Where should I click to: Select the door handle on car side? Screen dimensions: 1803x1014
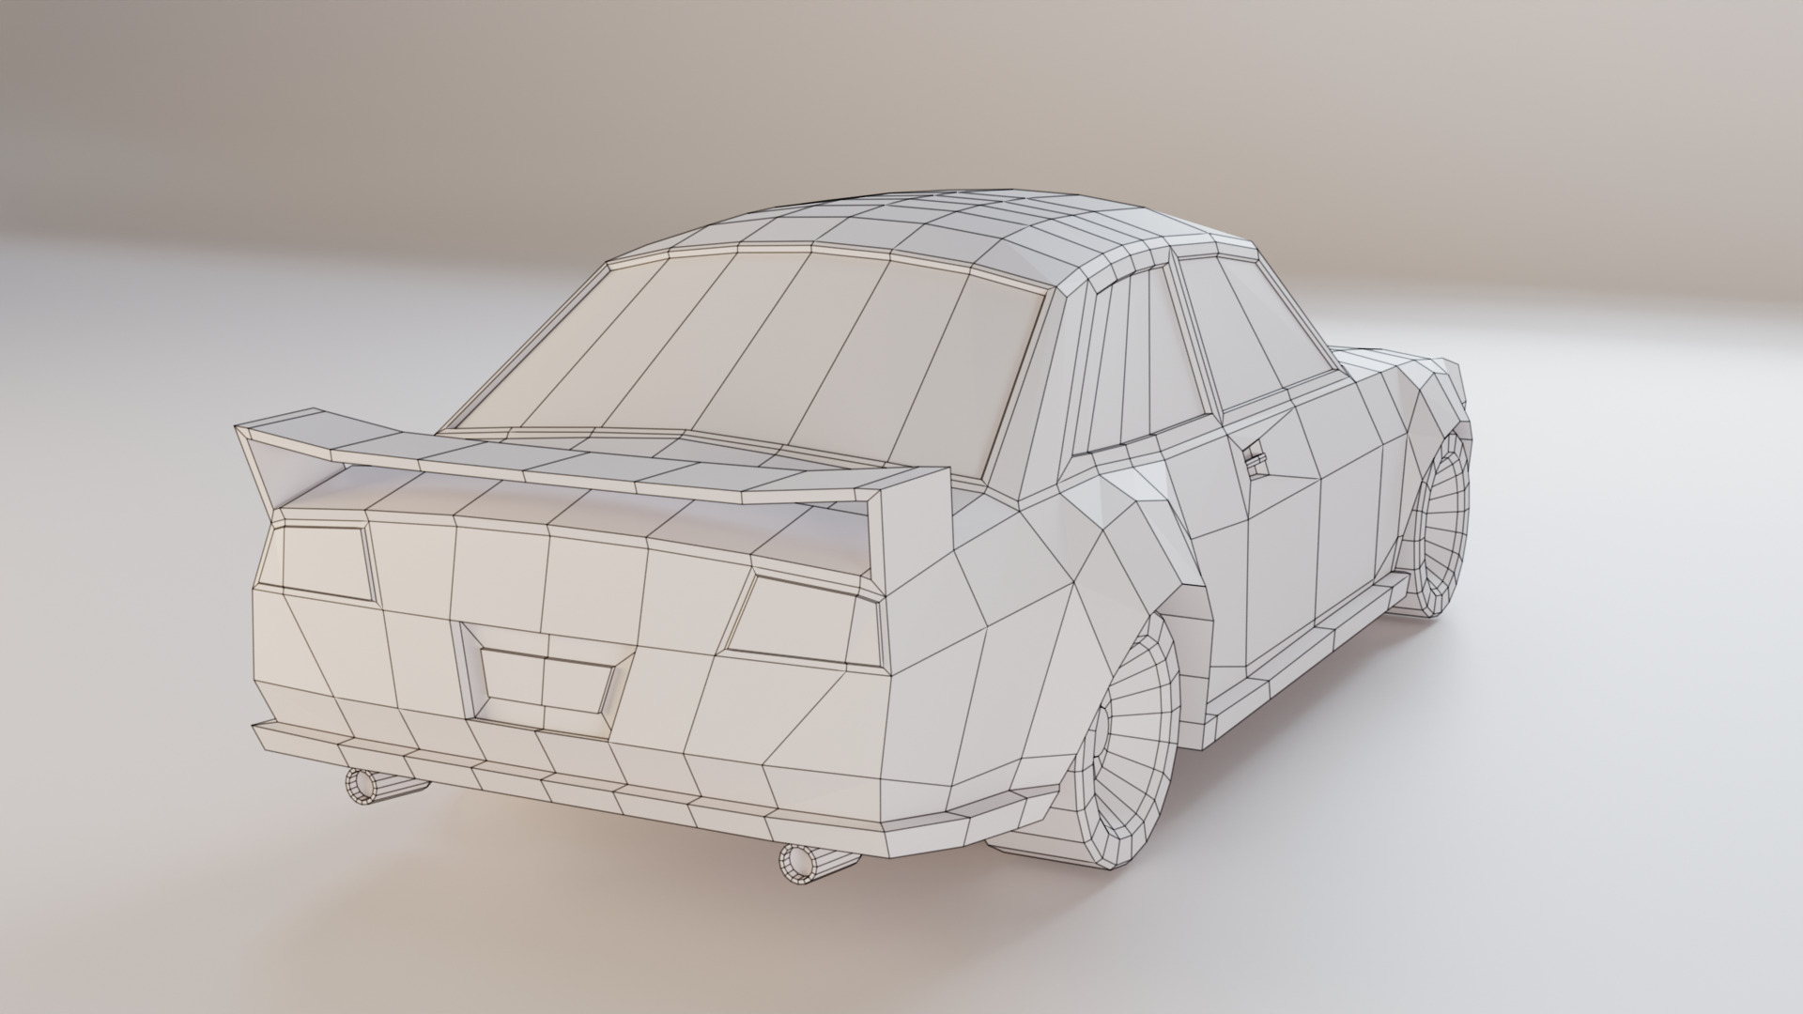tap(1255, 461)
